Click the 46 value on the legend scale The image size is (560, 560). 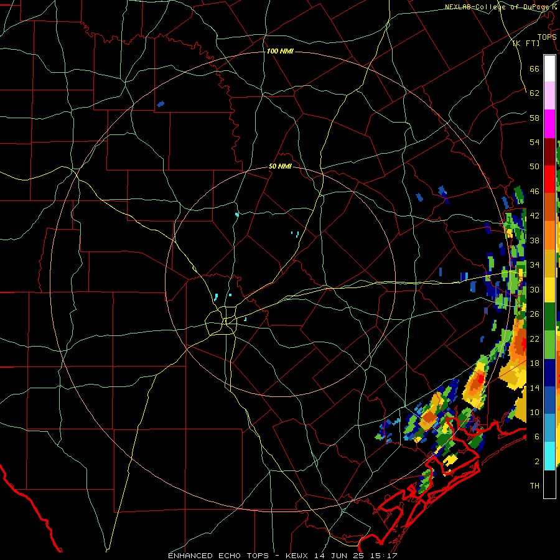coord(534,192)
